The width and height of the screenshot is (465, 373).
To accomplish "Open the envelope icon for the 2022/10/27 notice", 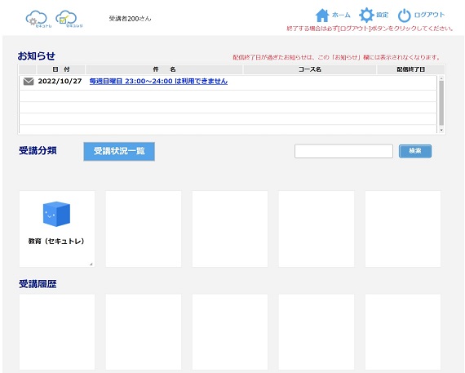I will pyautogui.click(x=29, y=82).
